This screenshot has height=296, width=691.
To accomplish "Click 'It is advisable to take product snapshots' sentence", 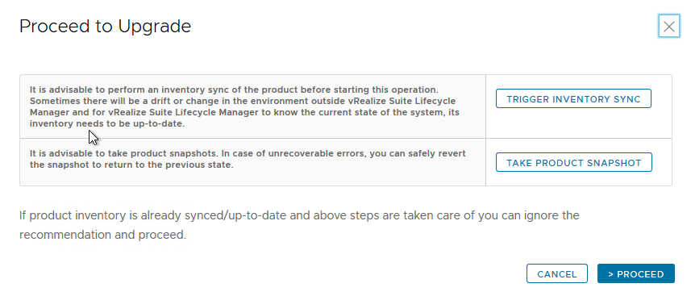I will pyautogui.click(x=123, y=153).
